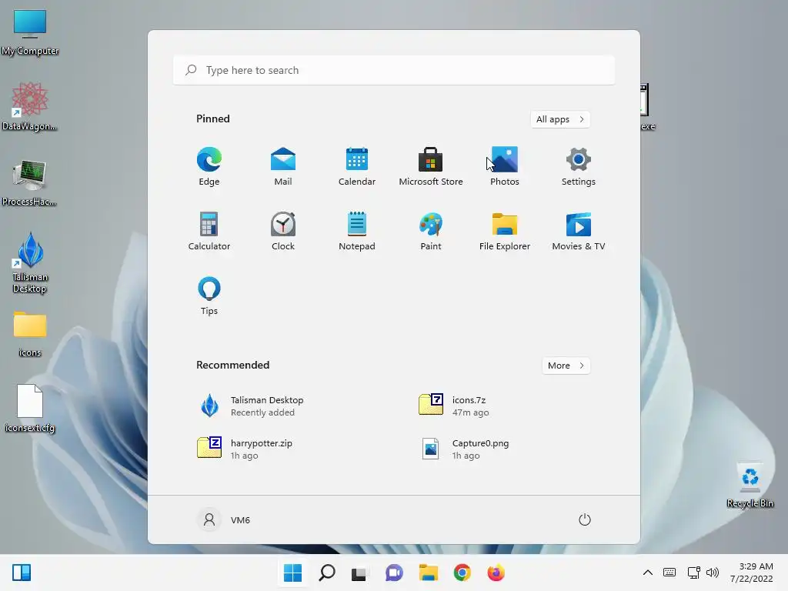
Task: Click the volume speaker tray icon
Action: click(712, 573)
